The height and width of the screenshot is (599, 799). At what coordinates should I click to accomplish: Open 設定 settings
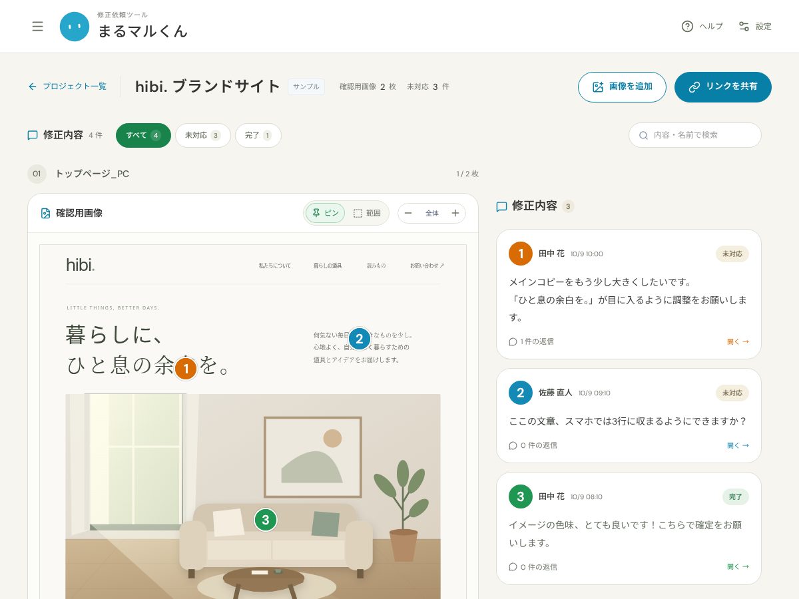(755, 27)
